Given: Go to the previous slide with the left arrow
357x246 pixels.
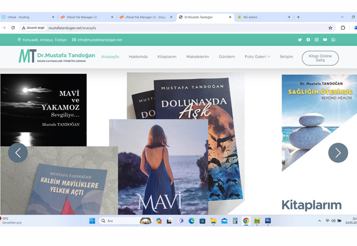Looking at the screenshot, I should 18,153.
